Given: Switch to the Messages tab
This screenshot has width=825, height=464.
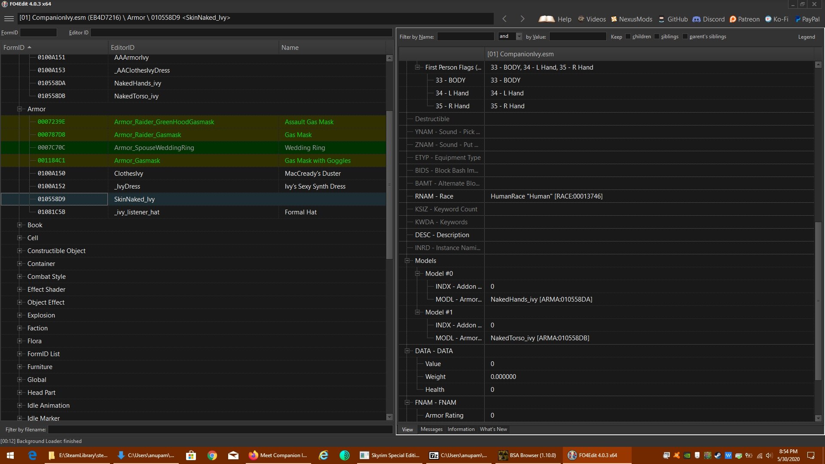Looking at the screenshot, I should [x=431, y=429].
